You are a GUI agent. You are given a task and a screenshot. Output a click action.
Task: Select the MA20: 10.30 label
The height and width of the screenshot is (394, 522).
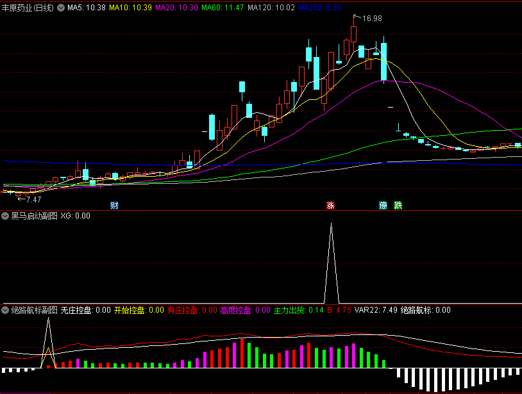click(x=177, y=8)
